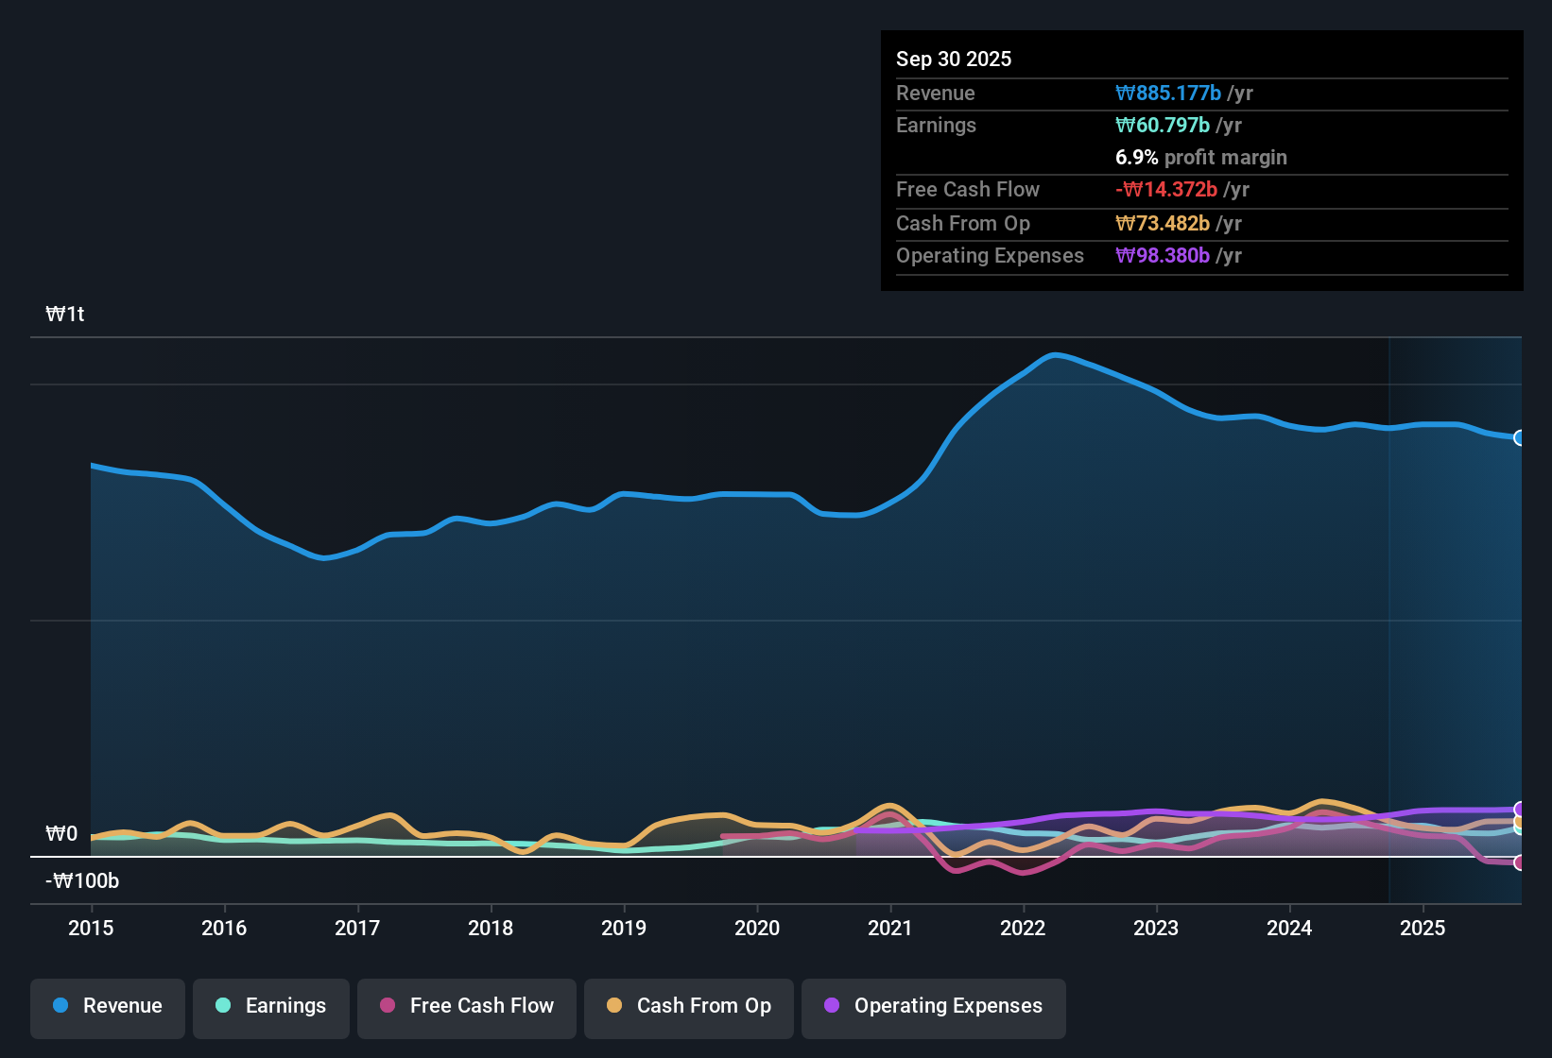Click the orange Cash From Op legend dot

click(x=614, y=1006)
